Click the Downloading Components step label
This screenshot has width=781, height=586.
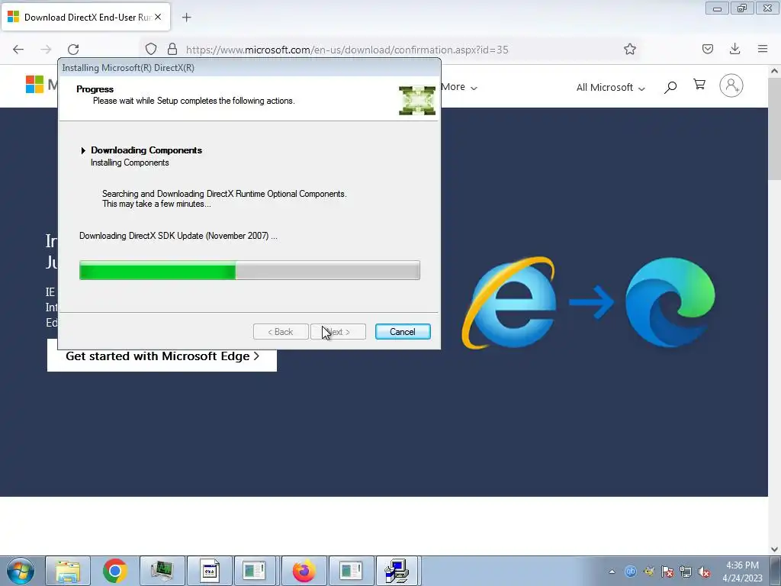click(x=146, y=150)
